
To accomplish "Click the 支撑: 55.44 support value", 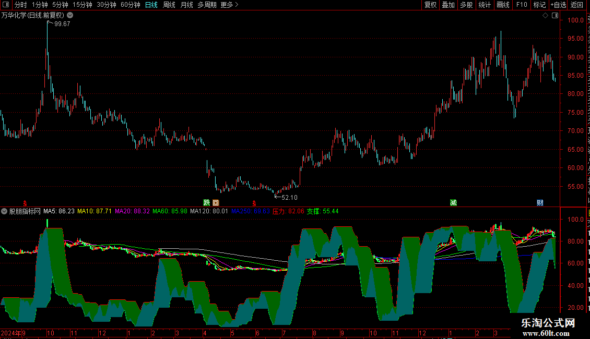I will click(x=323, y=211).
